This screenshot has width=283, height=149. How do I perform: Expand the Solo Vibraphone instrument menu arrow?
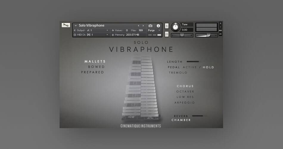76,26
